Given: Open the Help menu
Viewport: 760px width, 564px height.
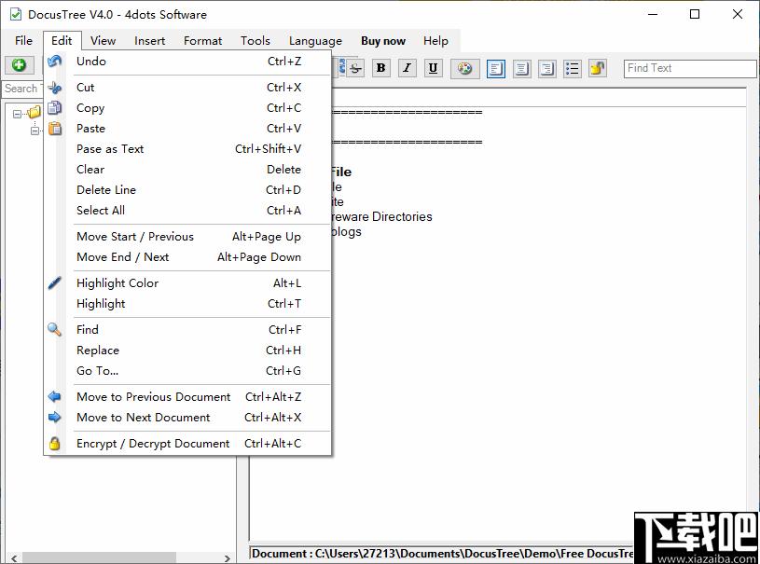Looking at the screenshot, I should click(x=435, y=41).
